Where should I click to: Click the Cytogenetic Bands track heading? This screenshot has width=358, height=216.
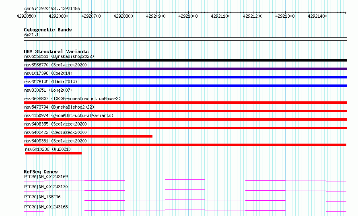[x=48, y=30]
